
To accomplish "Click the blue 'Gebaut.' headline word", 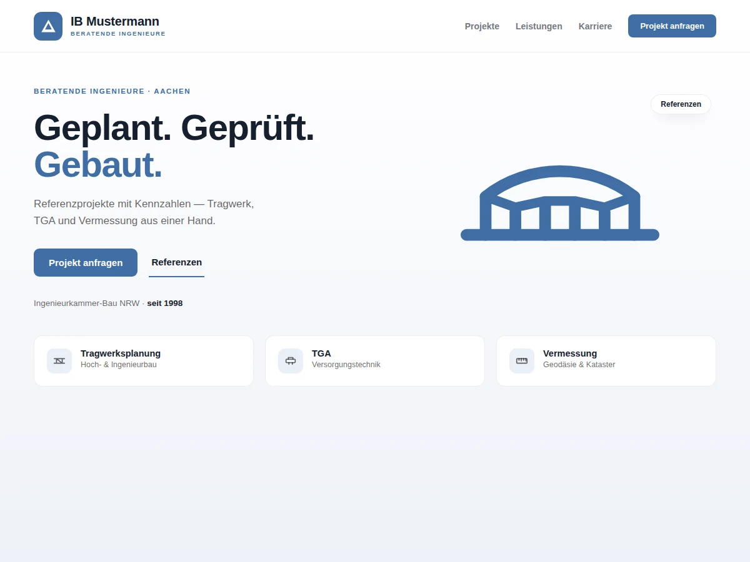I will pyautogui.click(x=98, y=165).
